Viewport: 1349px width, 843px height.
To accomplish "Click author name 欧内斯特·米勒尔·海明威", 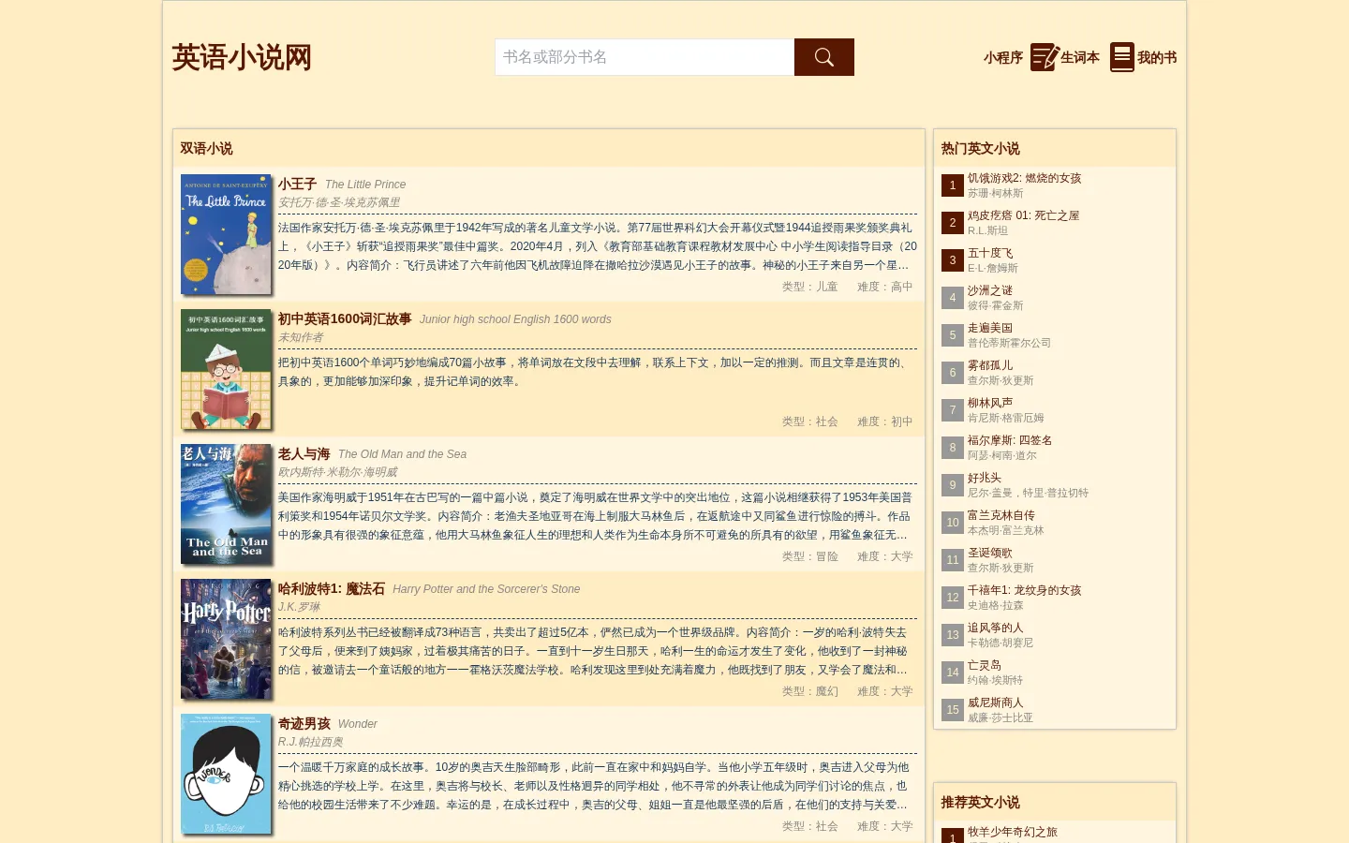I will coord(337,472).
